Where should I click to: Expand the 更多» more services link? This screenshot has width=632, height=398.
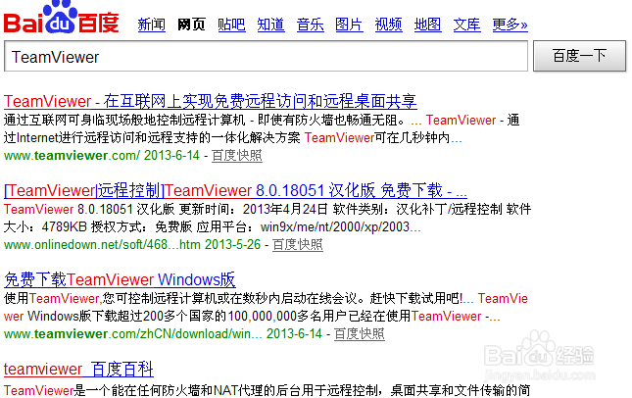[x=510, y=25]
